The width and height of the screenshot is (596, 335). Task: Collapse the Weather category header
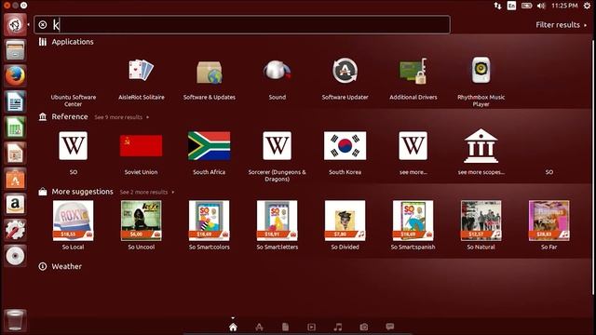click(60, 266)
